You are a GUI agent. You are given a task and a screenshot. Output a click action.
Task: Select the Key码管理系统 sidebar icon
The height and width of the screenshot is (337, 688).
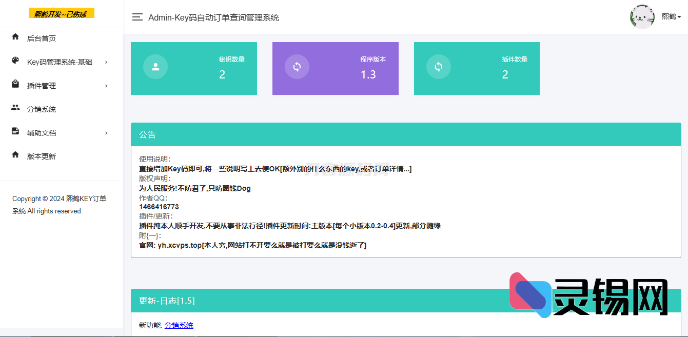(x=15, y=62)
